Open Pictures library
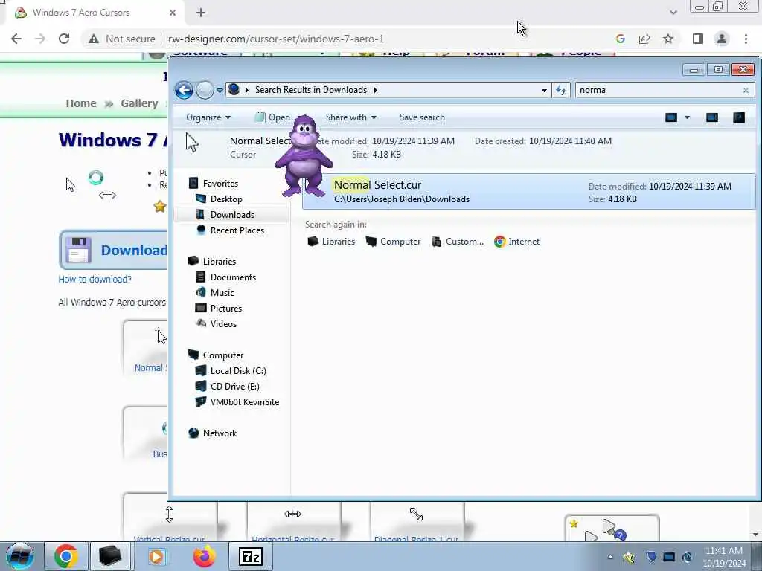 click(226, 309)
